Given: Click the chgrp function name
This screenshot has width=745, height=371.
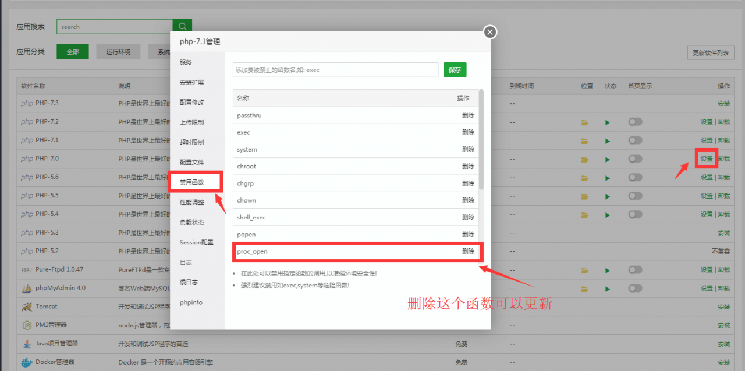Looking at the screenshot, I should [x=245, y=183].
